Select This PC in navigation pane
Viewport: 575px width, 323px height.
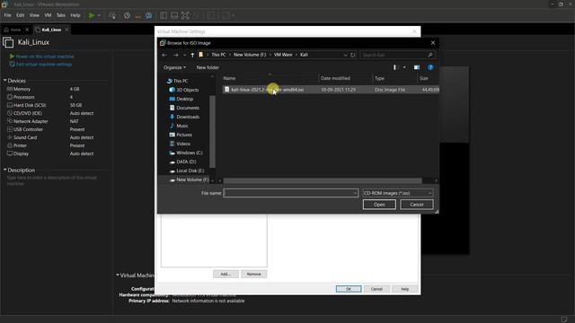[x=177, y=81]
